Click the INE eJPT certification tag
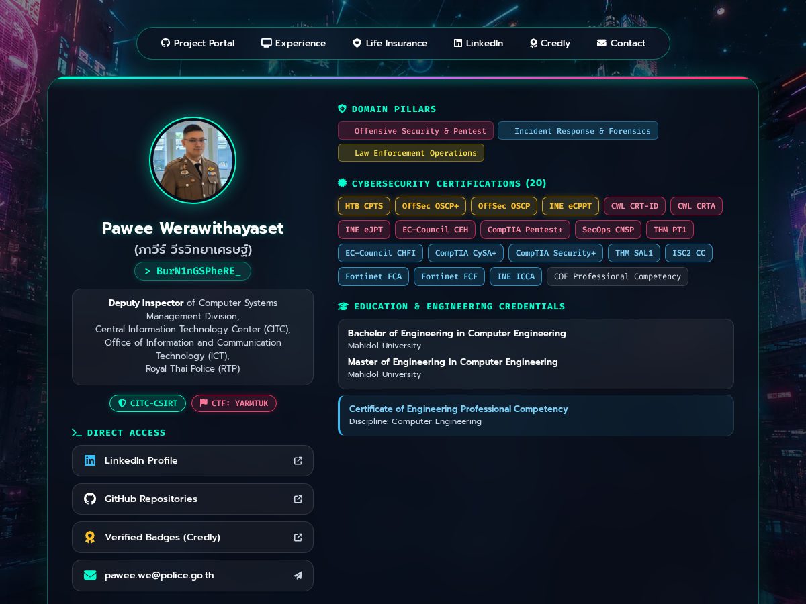This screenshot has height=604, width=806. click(364, 230)
